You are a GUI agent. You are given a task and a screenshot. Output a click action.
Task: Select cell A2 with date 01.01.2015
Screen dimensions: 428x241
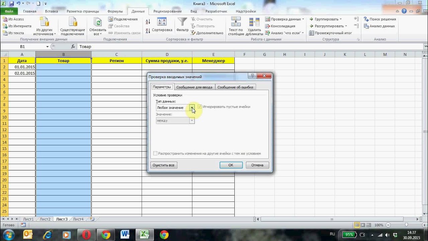tap(22, 67)
